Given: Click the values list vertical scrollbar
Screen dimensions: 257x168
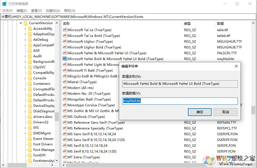Looking at the screenshot, I should click(x=253, y=110).
